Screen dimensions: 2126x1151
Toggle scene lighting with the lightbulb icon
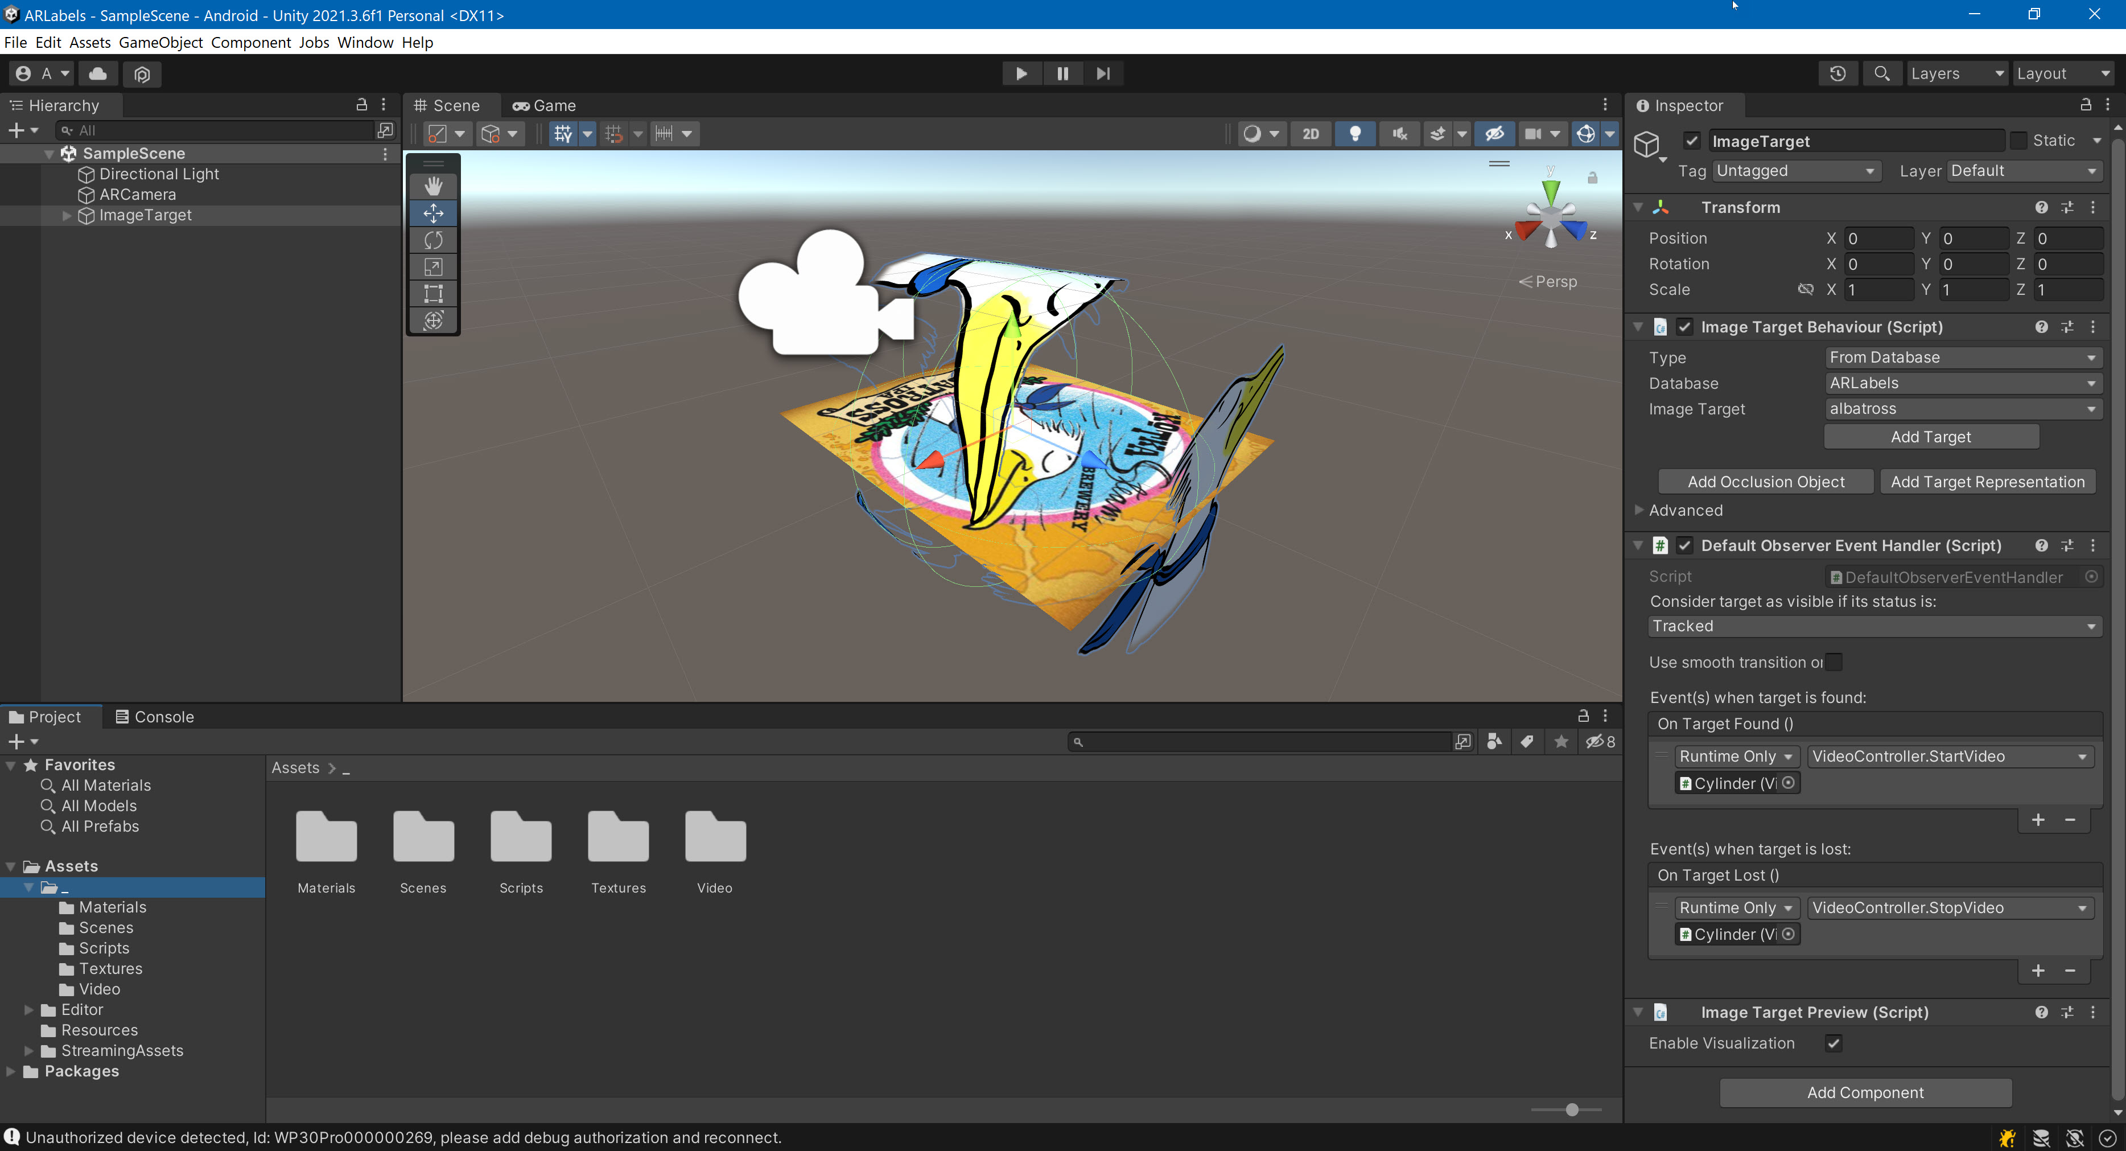(x=1354, y=133)
